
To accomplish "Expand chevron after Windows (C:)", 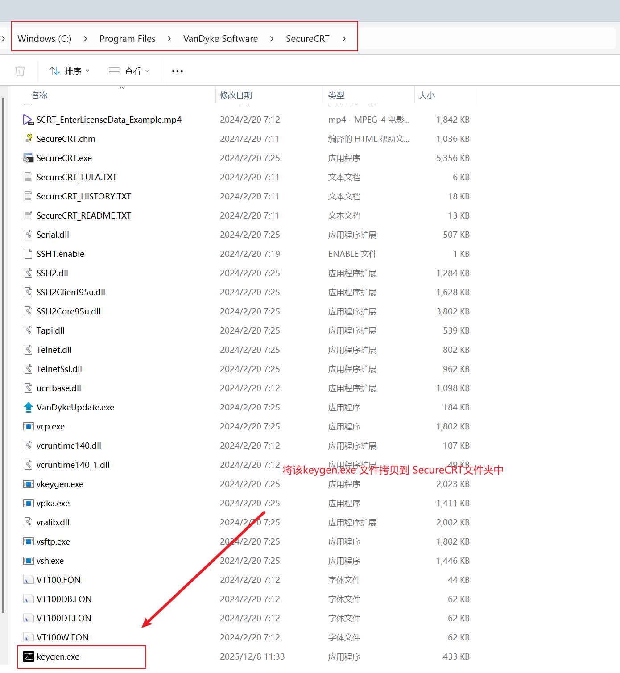I will point(85,39).
